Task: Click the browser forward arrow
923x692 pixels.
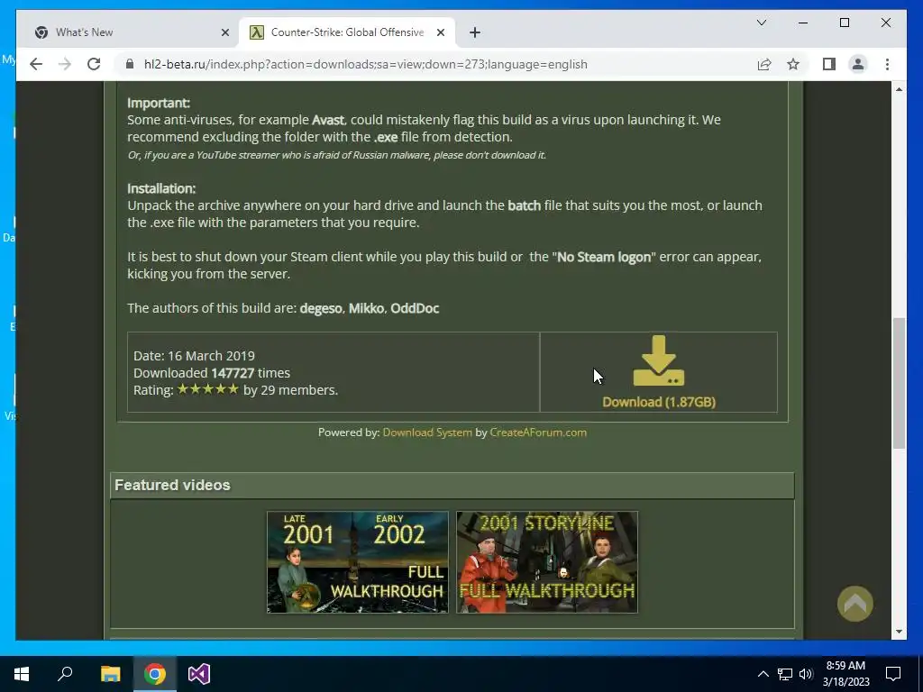Action: (x=65, y=64)
